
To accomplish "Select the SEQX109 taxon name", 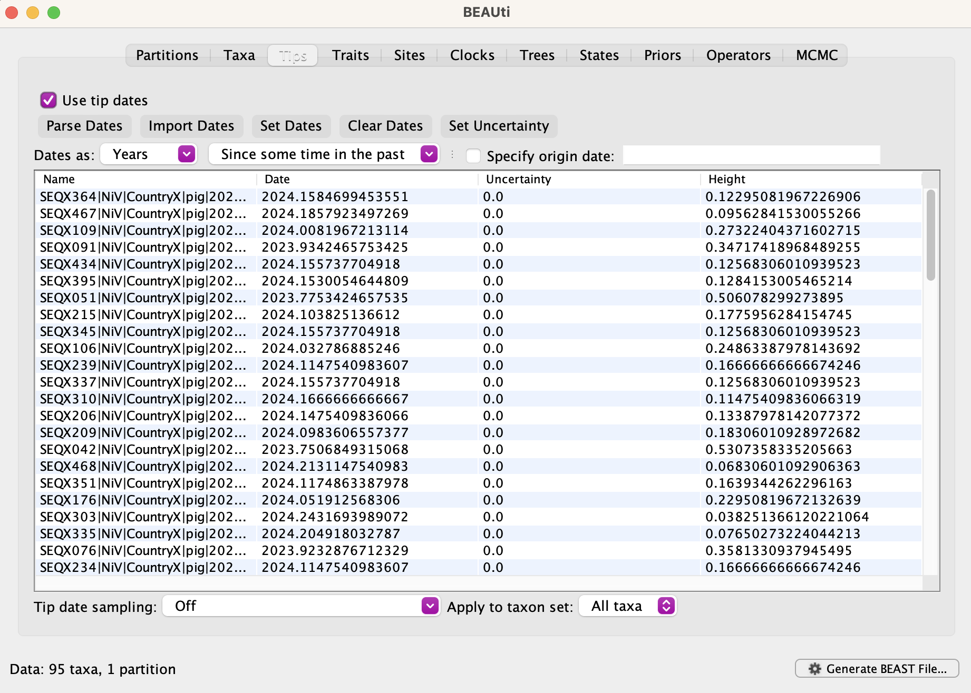I will (143, 230).
